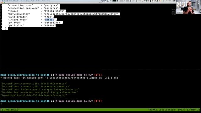Open the View menu
This screenshot has width=201, height=113.
[x=18, y=1]
